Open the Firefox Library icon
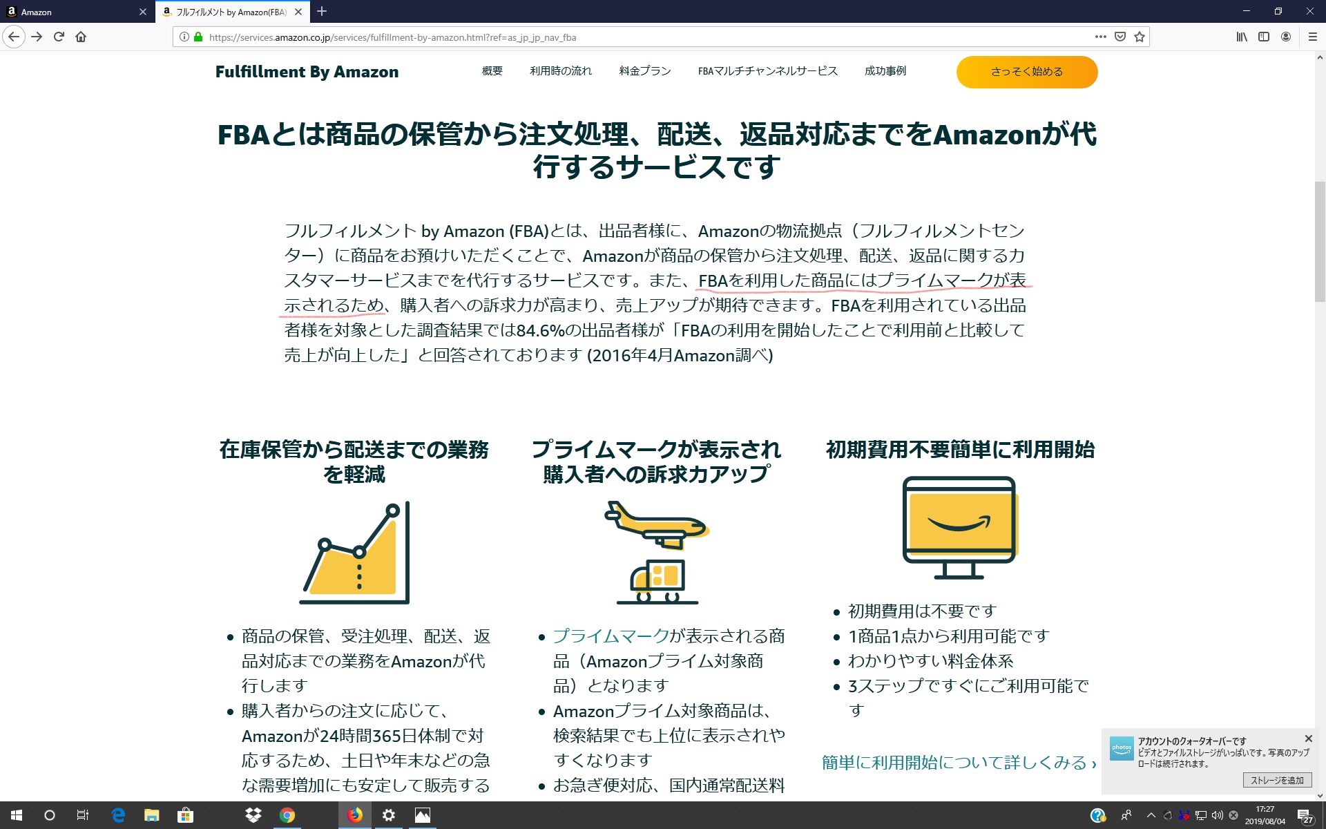 (x=1242, y=37)
